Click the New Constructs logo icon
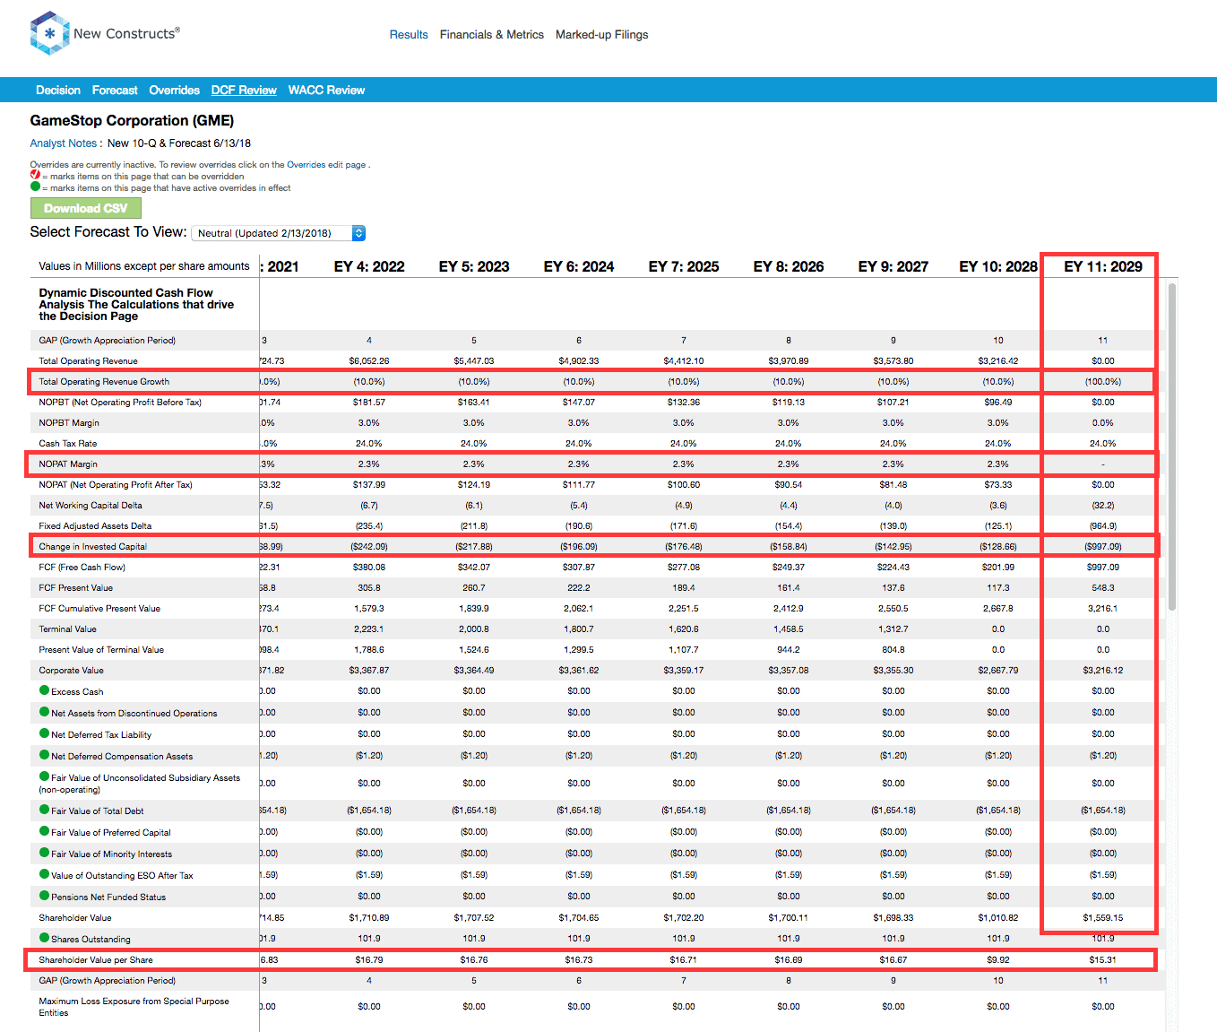 click(49, 33)
